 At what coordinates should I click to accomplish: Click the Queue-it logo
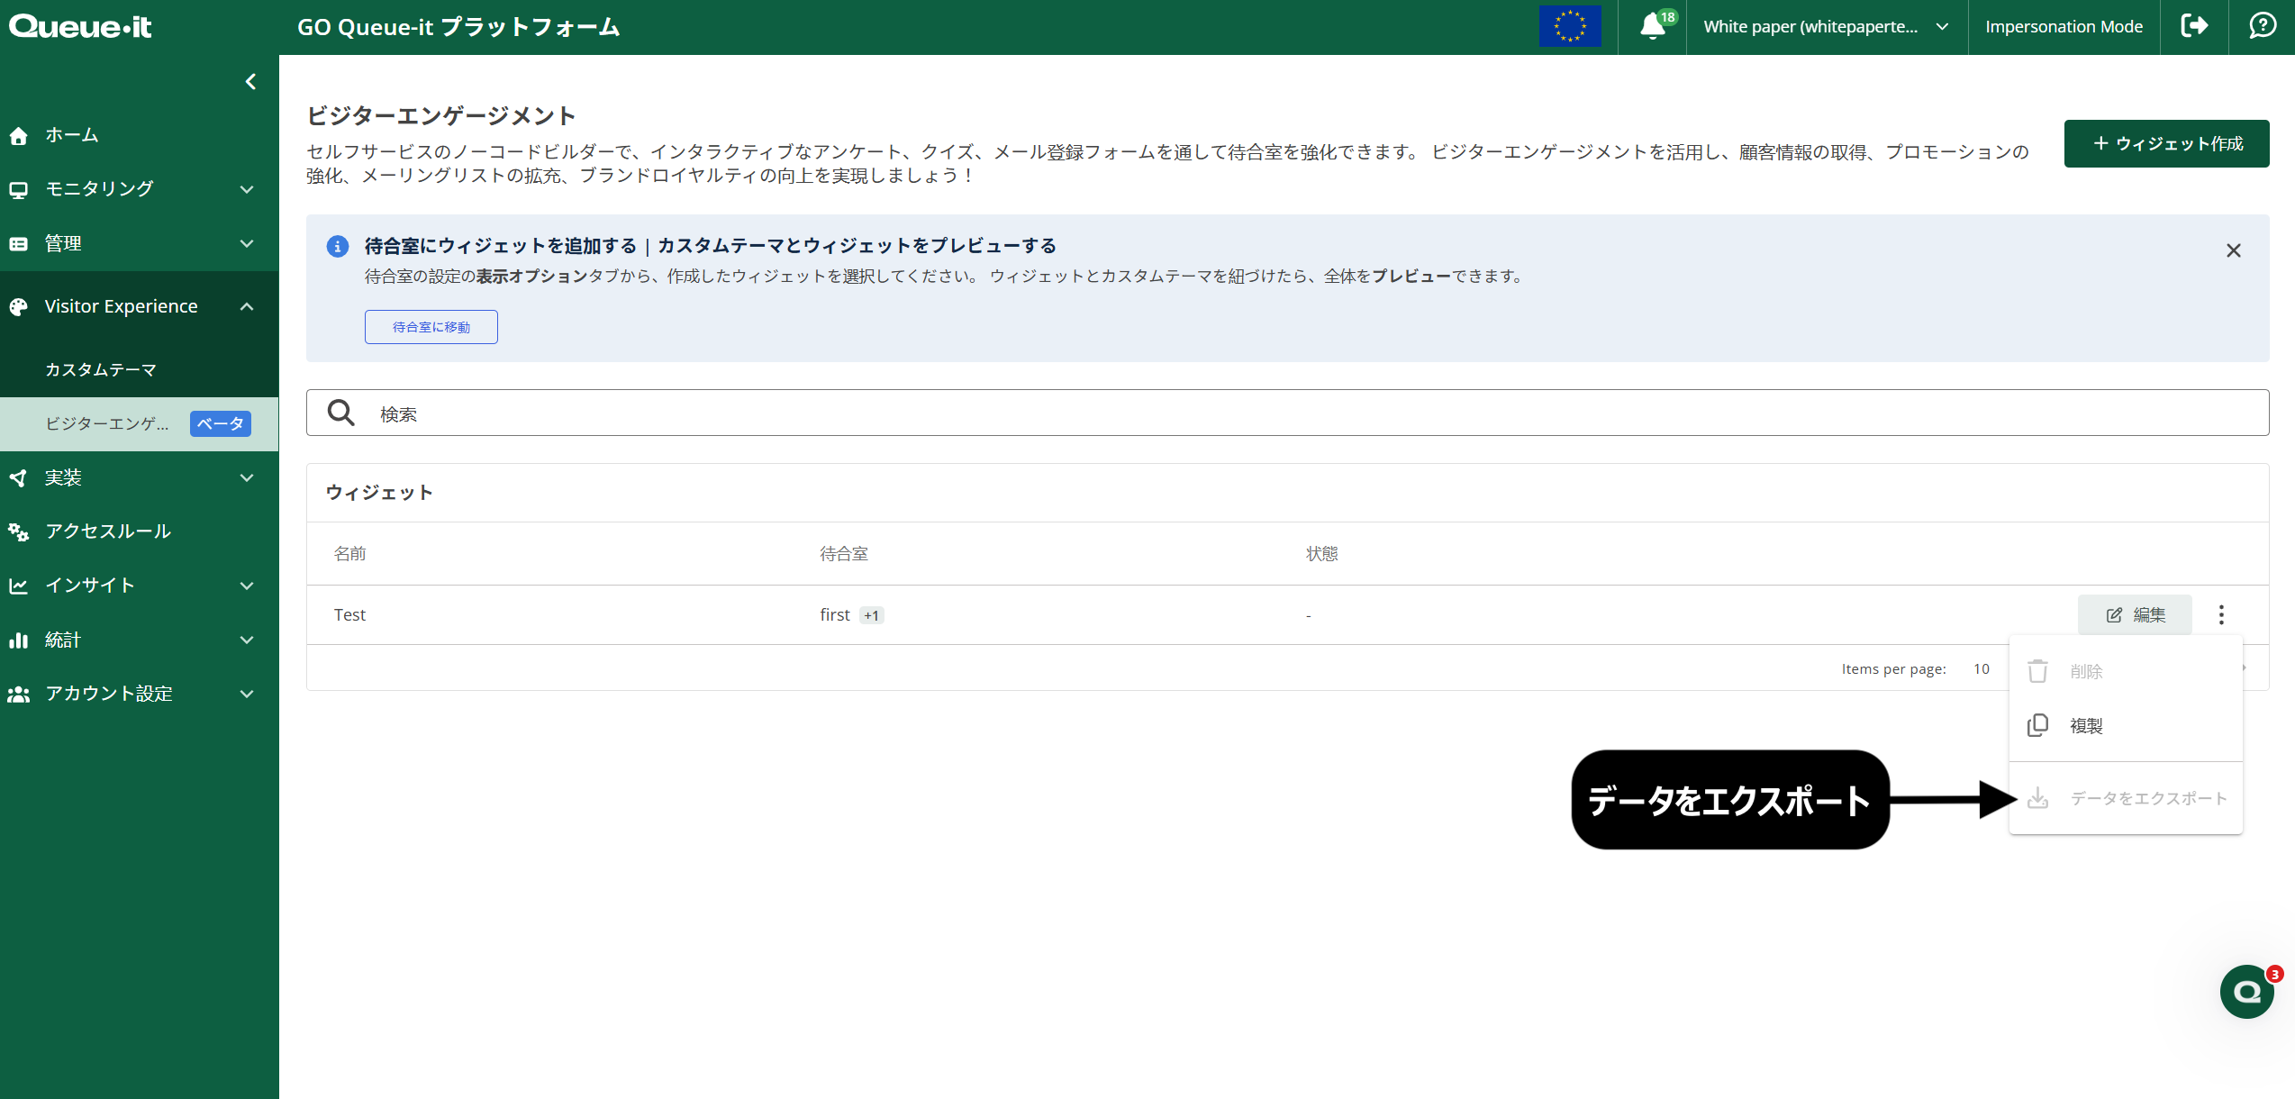79,26
